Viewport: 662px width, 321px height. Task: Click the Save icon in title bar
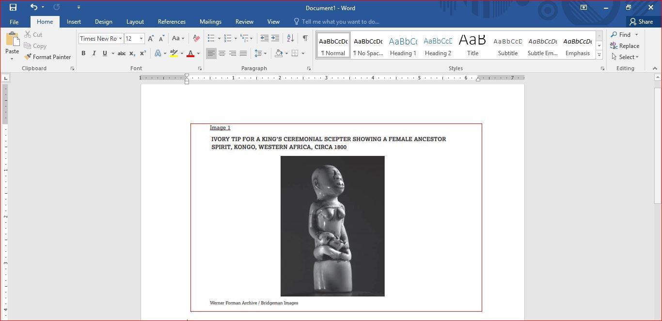(x=13, y=7)
